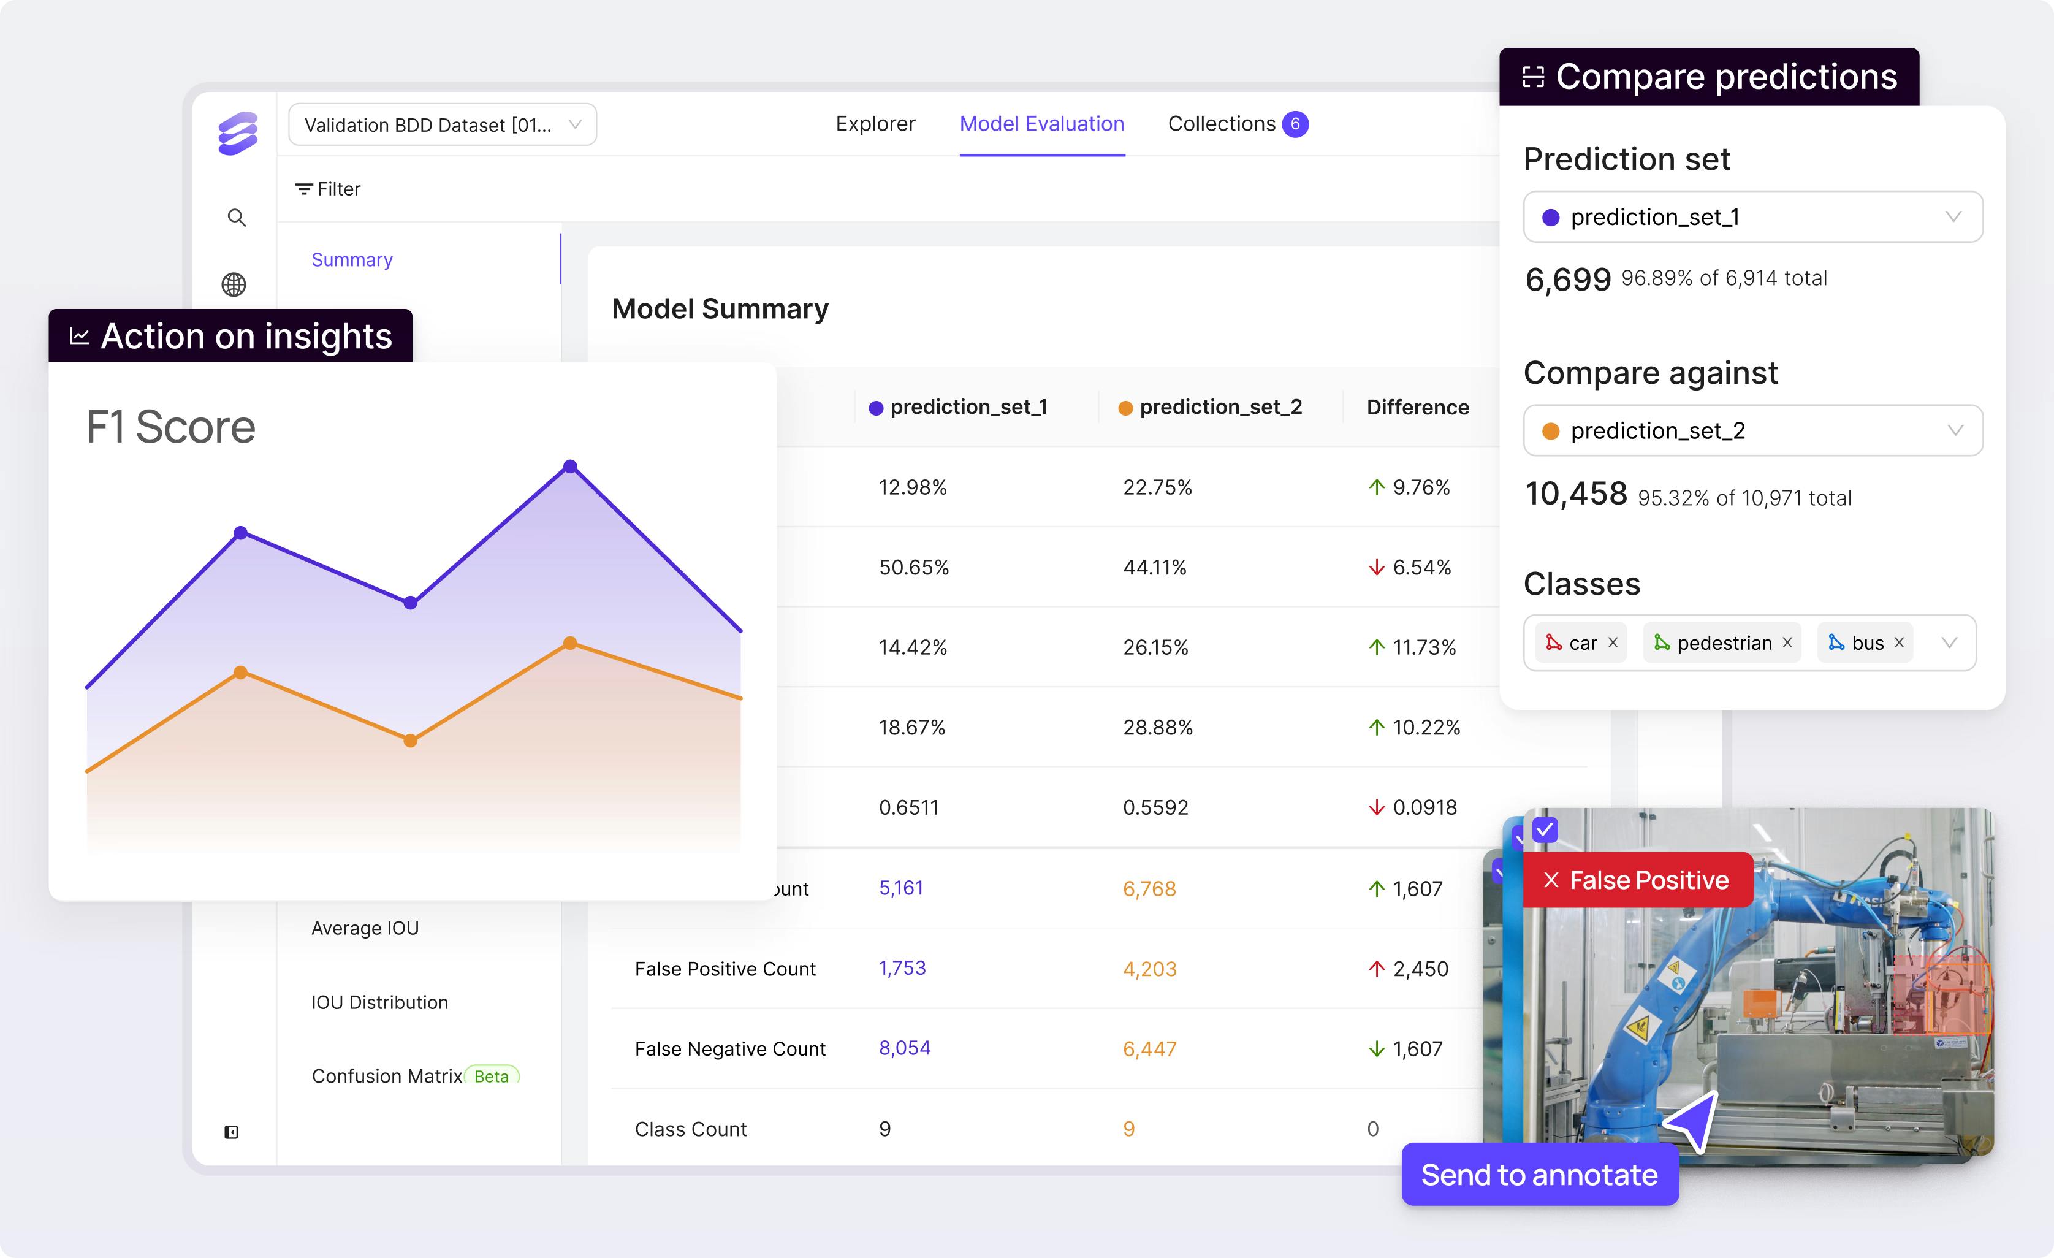Switch to the Model Evaluation tab

1041,124
